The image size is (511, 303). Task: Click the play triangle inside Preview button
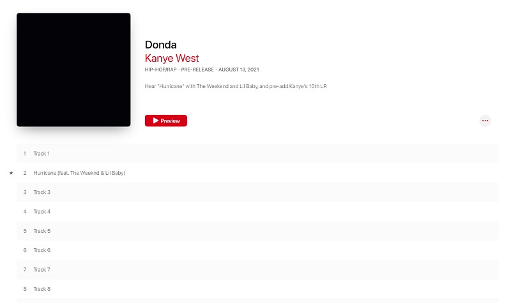coord(156,121)
